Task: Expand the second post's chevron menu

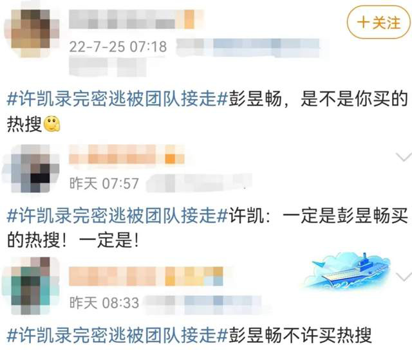Action: pyautogui.click(x=404, y=157)
